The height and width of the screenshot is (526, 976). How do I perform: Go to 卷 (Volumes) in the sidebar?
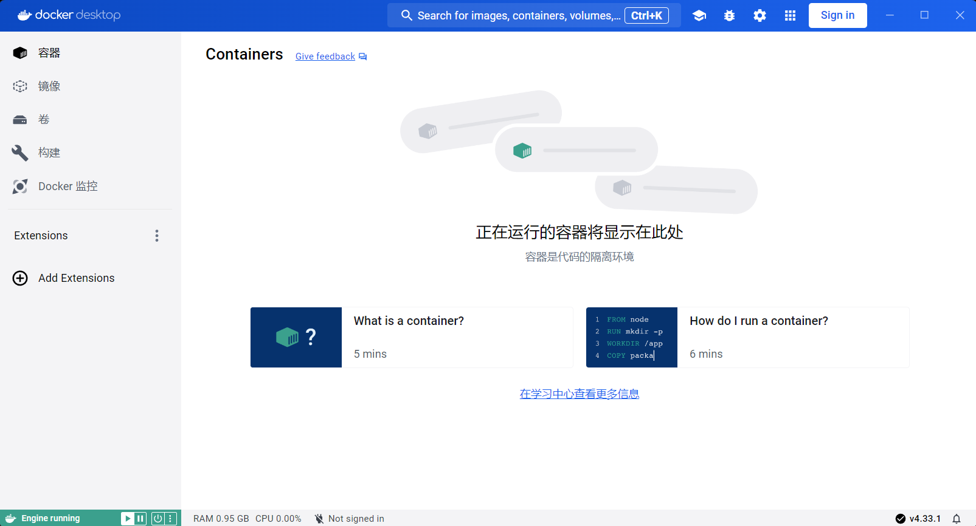click(x=44, y=120)
